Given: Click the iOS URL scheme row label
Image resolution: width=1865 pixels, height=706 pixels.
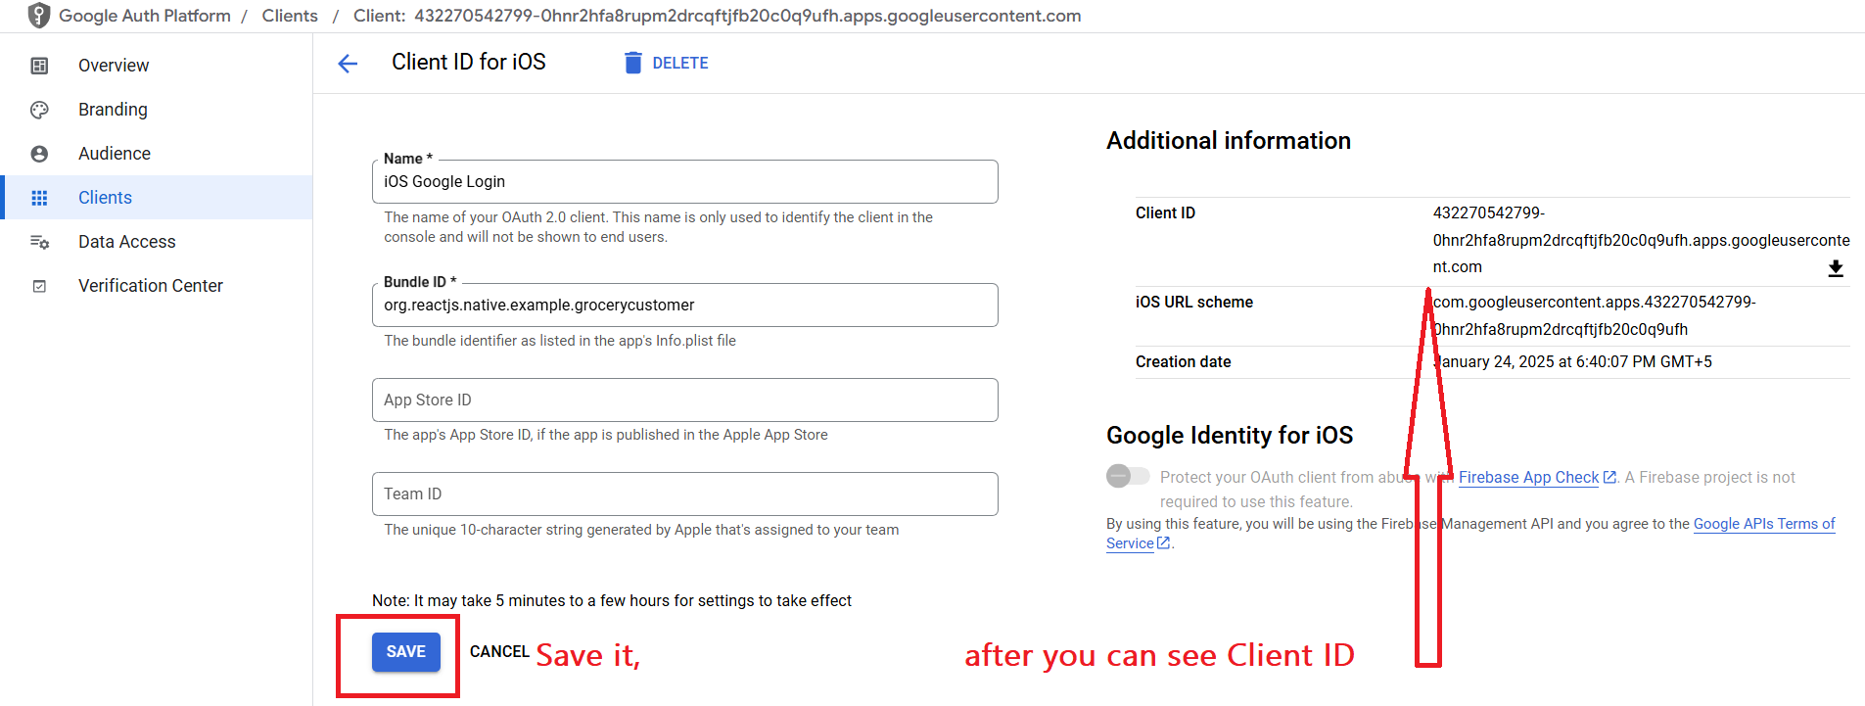Looking at the screenshot, I should click(1194, 303).
